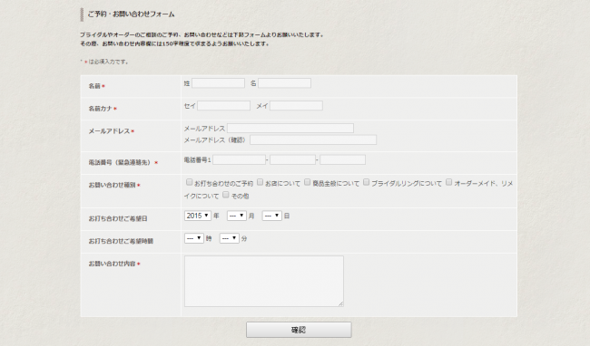This screenshot has width=590, height=346.
Task: Enable the ブライダルリングについて checkbox
Action: [366, 182]
